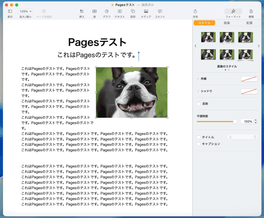Open the 125% zoom dropdown
Viewport: 264px width, 218px height.
[x=26, y=11]
